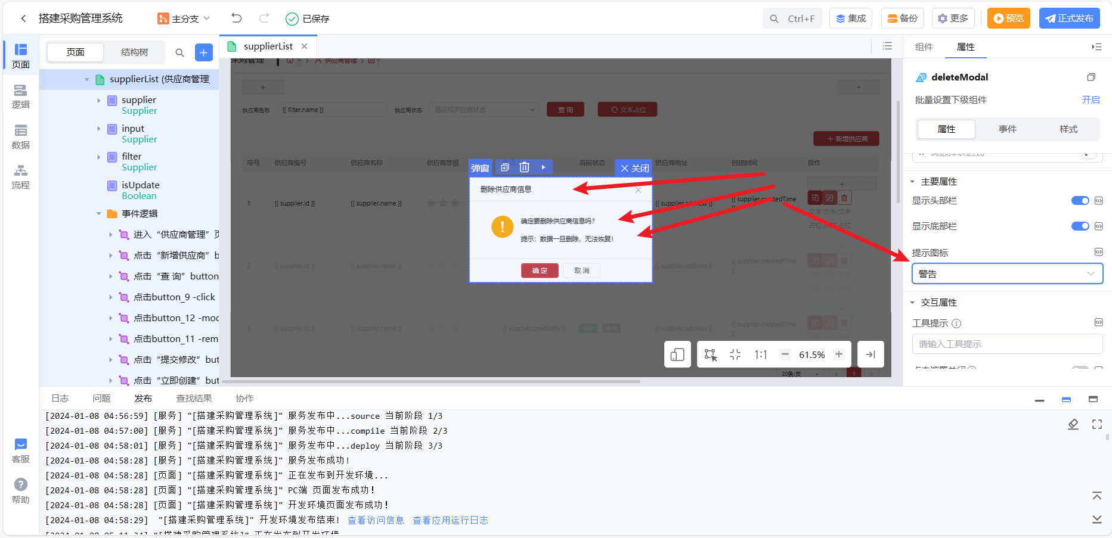Switch to the 样式 tab
The image size is (1112, 538).
click(x=1068, y=129)
